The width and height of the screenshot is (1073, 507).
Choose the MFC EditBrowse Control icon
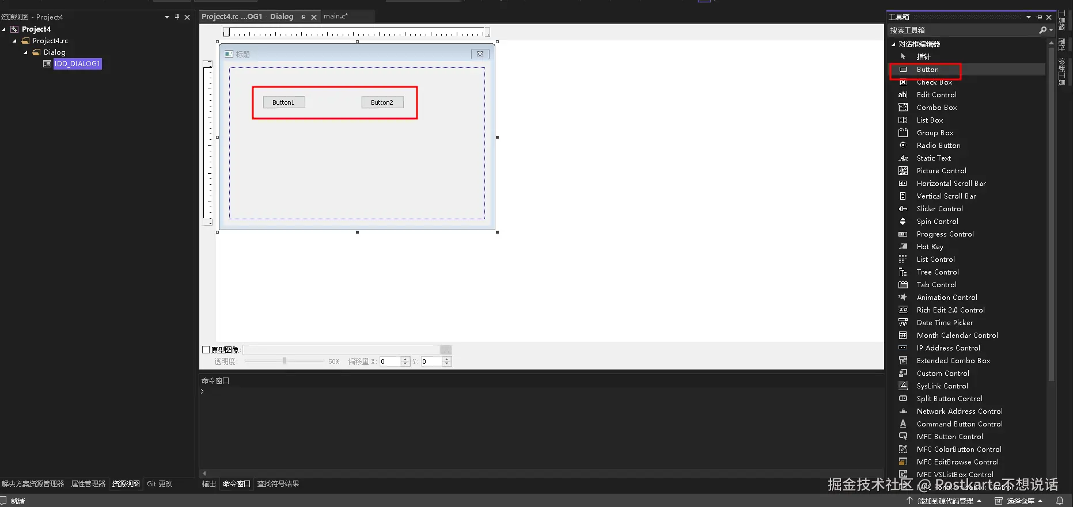[903, 462]
